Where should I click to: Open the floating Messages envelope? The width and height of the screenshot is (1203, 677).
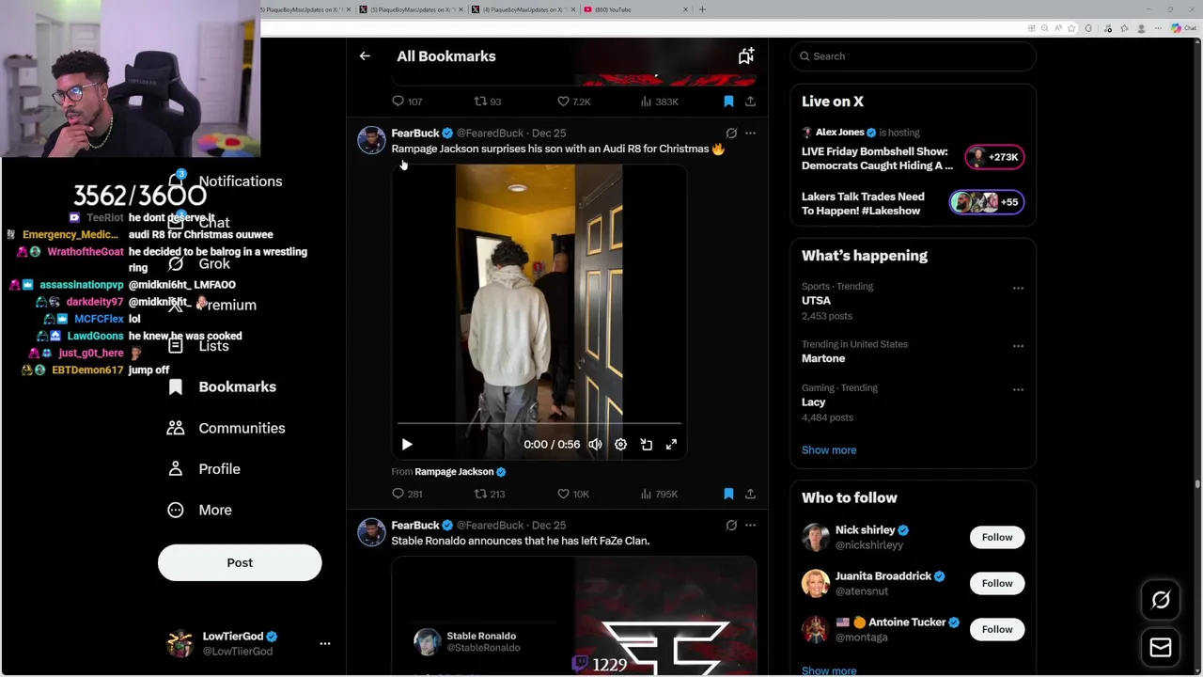coord(1161,647)
